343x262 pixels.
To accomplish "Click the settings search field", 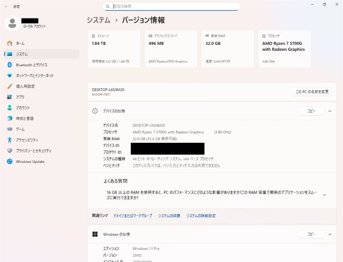I will 171,6.
